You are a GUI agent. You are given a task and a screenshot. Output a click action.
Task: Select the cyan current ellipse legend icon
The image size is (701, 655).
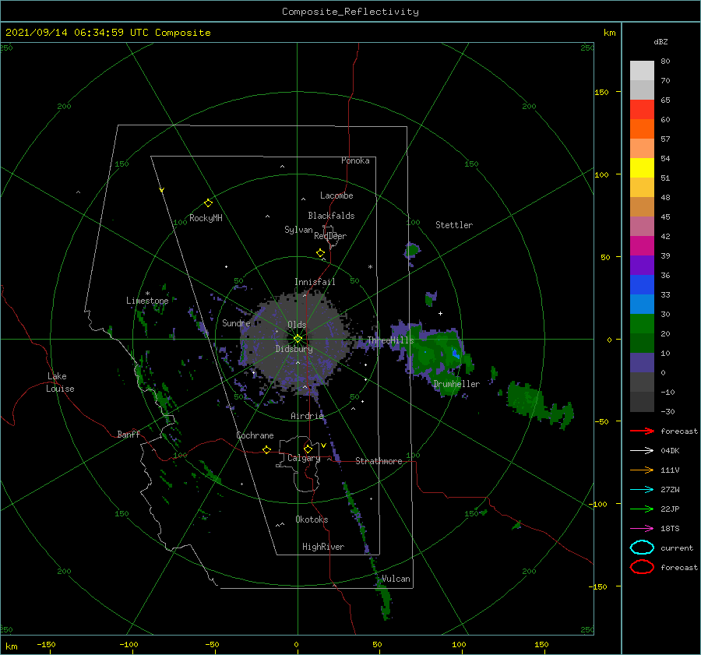642,548
